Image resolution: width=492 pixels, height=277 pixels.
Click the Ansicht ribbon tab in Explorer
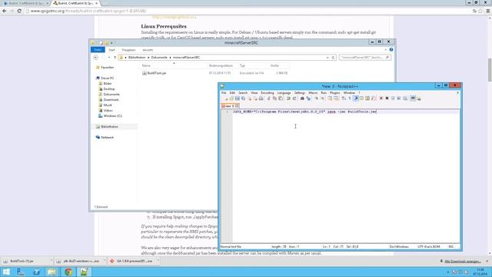(x=148, y=50)
